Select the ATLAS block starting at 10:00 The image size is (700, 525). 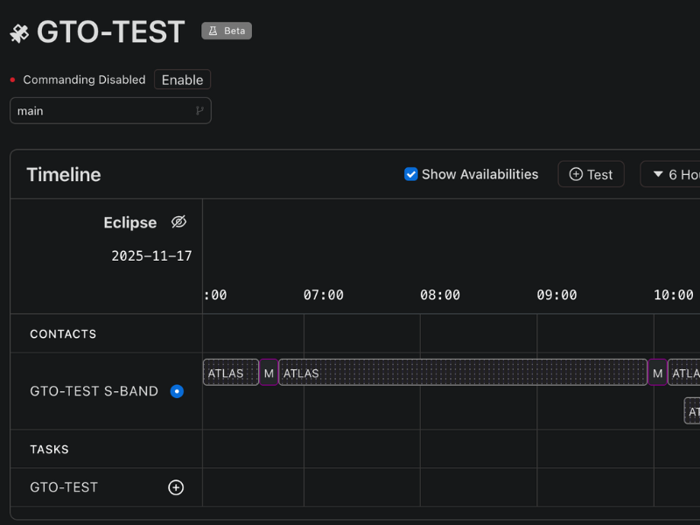click(684, 373)
